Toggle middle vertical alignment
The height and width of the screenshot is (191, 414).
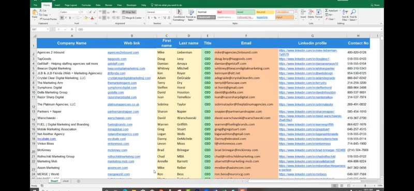105,12
